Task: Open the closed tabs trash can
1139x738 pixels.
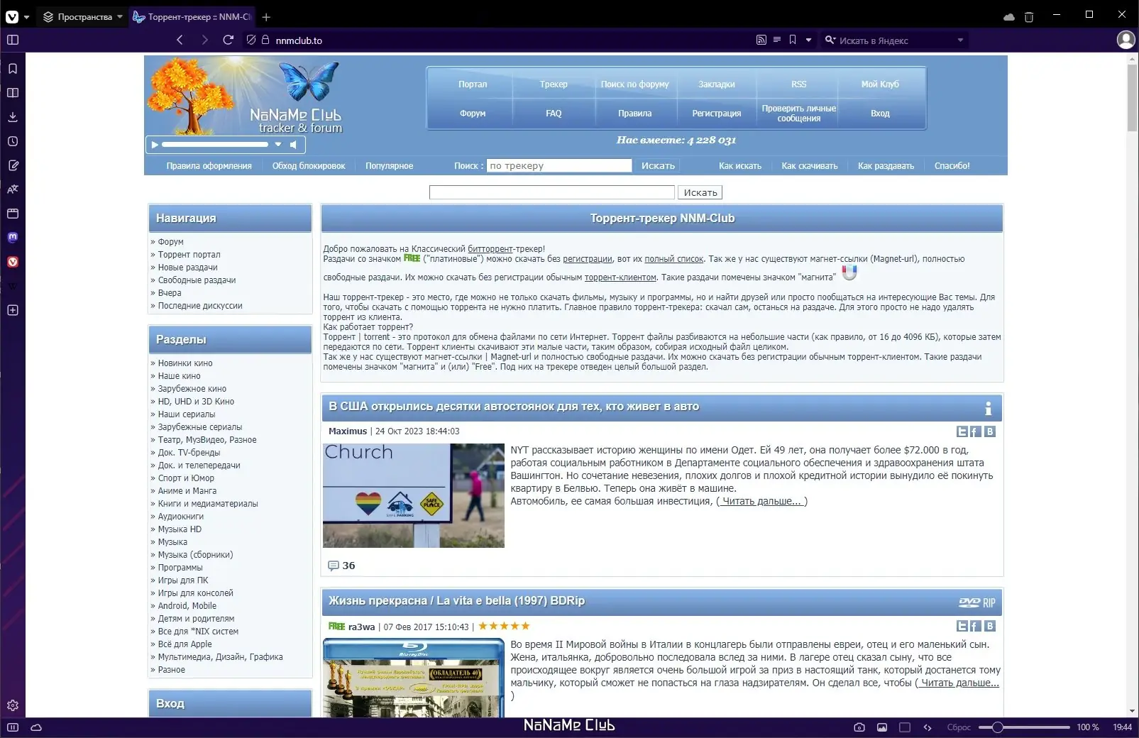Action: [x=1029, y=17]
